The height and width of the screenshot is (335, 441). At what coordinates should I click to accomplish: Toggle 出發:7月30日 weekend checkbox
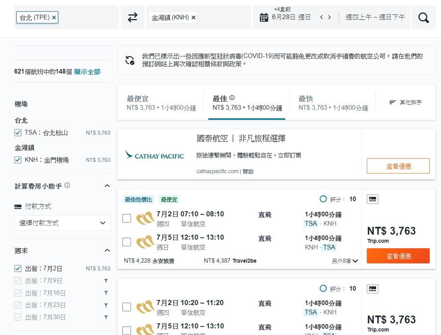click(18, 317)
